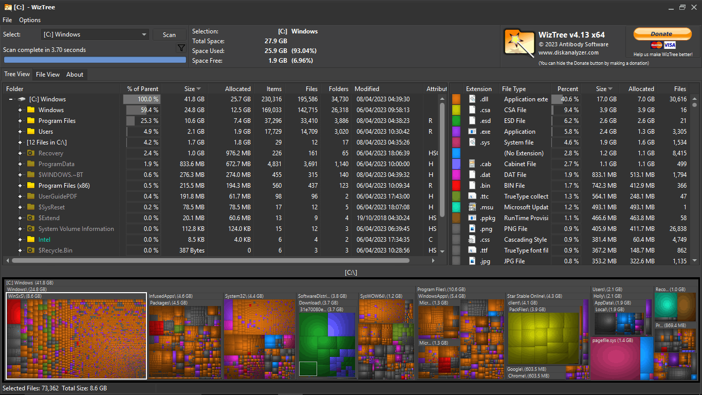702x395 pixels.
Task: Open the www.diskanalyzer.com link
Action: point(568,52)
